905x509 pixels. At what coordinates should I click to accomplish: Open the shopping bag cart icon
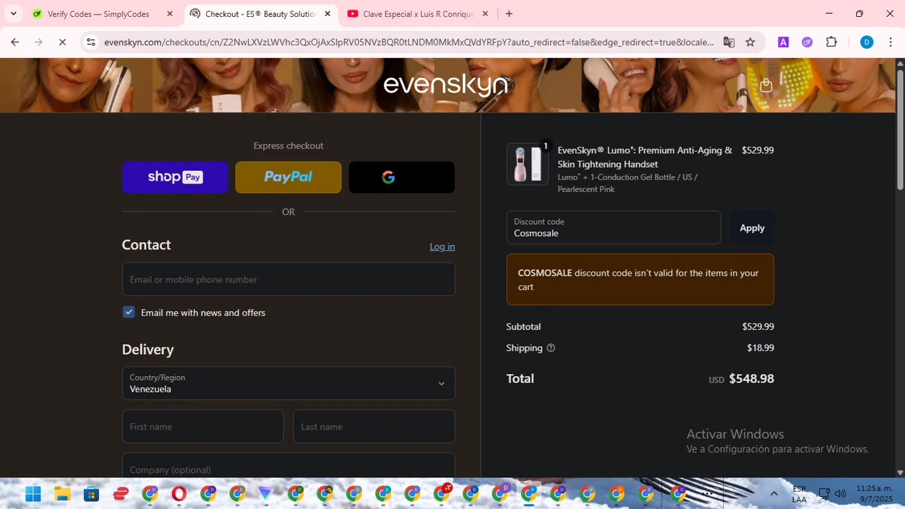tap(766, 86)
